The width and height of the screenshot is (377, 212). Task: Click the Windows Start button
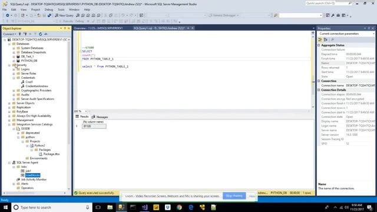[x=5, y=207]
